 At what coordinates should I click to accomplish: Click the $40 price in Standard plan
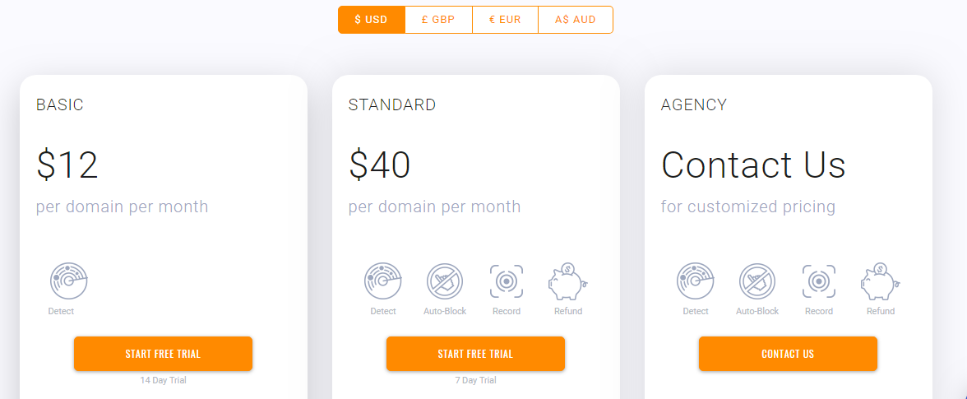[x=380, y=165]
